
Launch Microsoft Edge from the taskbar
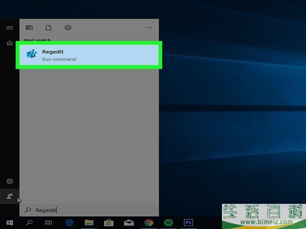pyautogui.click(x=69, y=223)
